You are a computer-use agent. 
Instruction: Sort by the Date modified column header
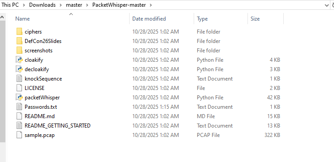pos(161,19)
